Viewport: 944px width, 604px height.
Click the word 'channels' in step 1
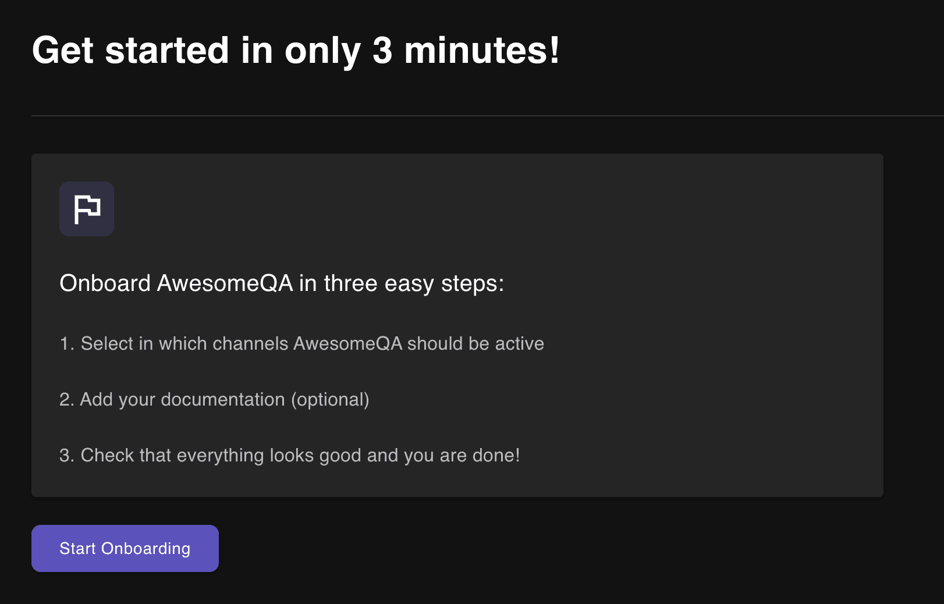click(250, 344)
